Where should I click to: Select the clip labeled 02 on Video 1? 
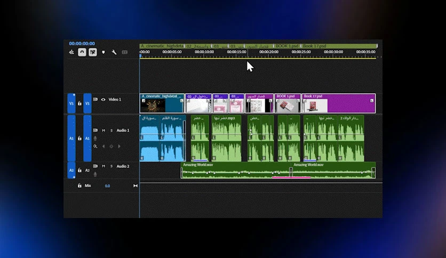pyautogui.click(x=198, y=103)
